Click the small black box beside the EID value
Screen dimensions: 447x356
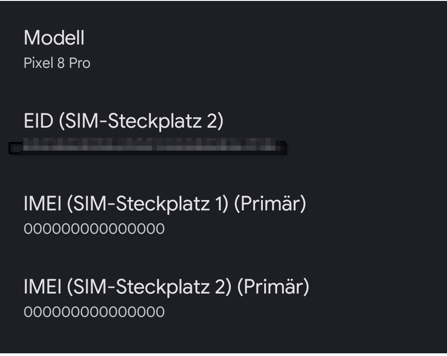pyautogui.click(x=14, y=148)
